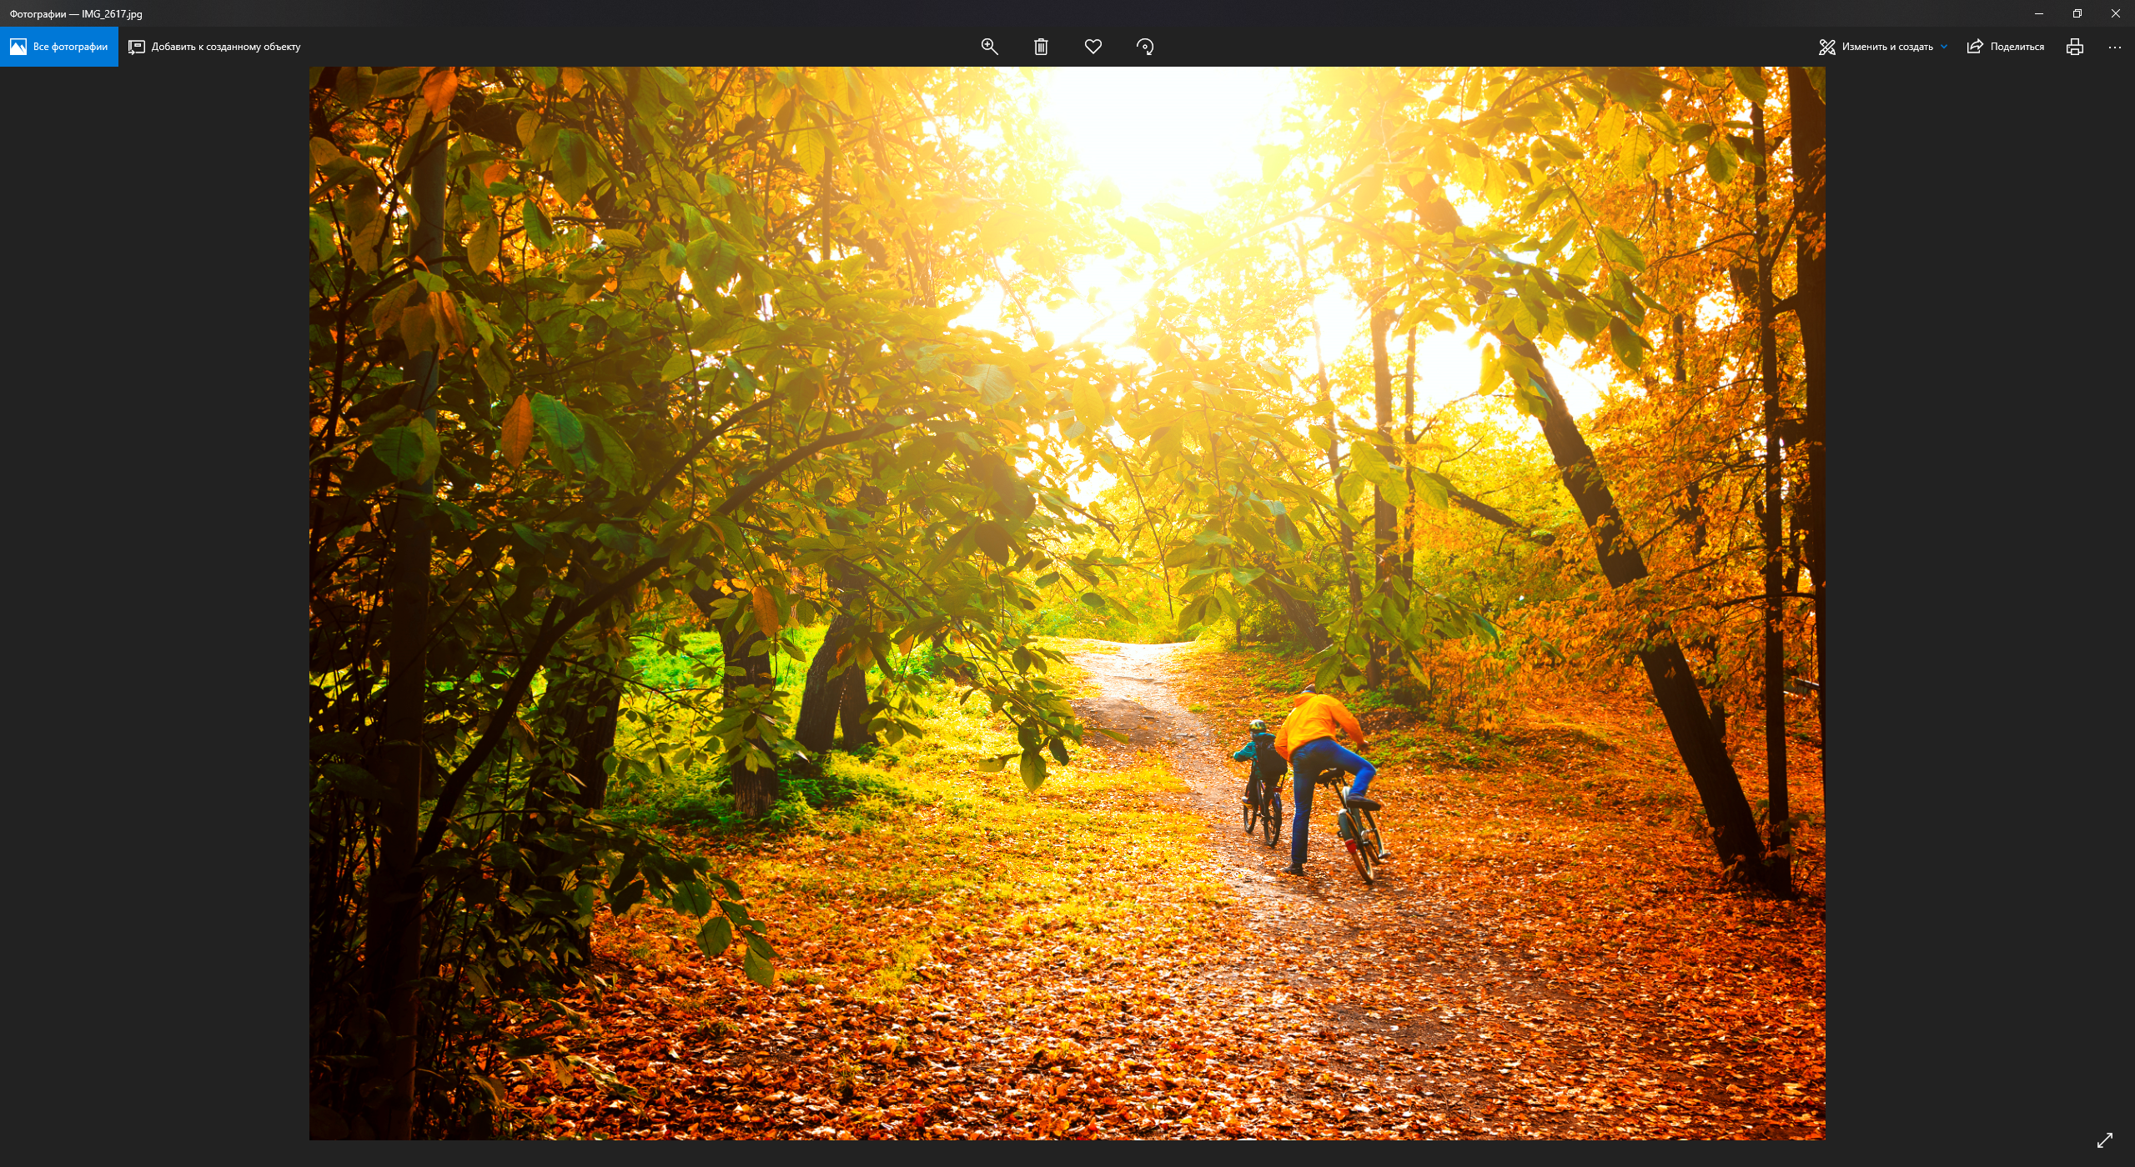Close the Фотографии window
2135x1167 pixels.
pyautogui.click(x=2116, y=13)
